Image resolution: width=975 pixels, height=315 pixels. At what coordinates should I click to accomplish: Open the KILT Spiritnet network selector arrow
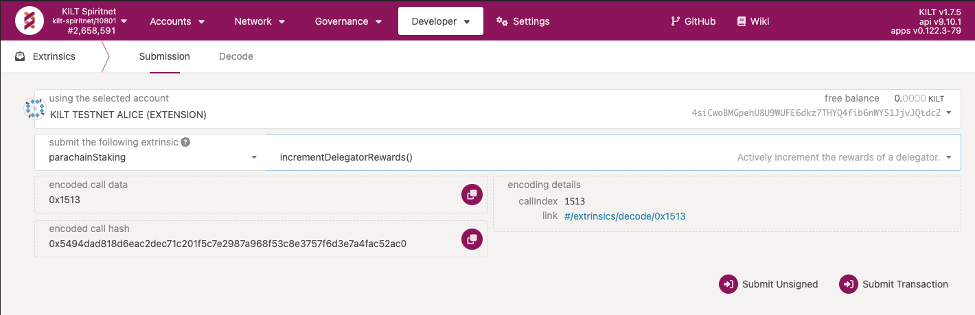click(x=124, y=21)
